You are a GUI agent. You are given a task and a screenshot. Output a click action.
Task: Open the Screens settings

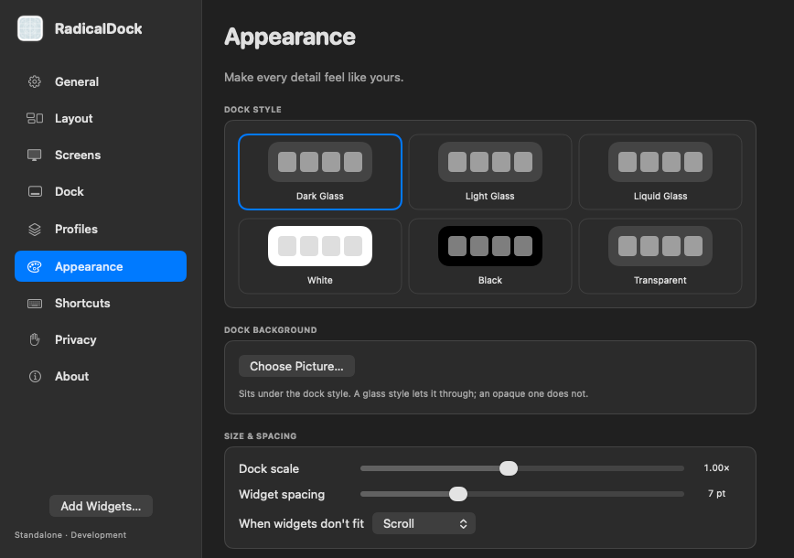pos(101,155)
